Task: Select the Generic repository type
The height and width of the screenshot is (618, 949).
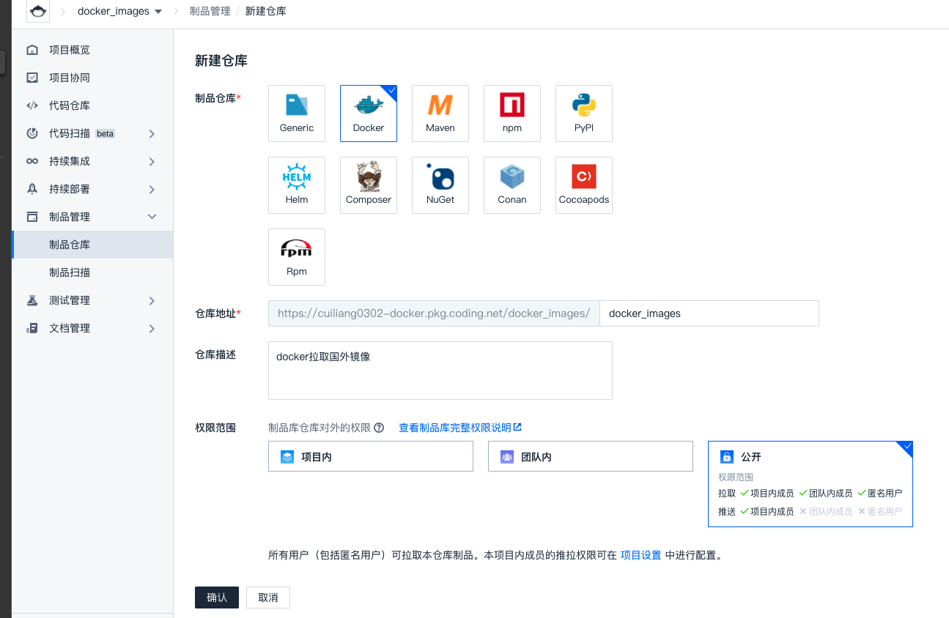Action: point(297,113)
